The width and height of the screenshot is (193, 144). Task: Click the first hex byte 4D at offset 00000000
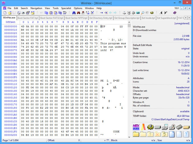point(23,26)
